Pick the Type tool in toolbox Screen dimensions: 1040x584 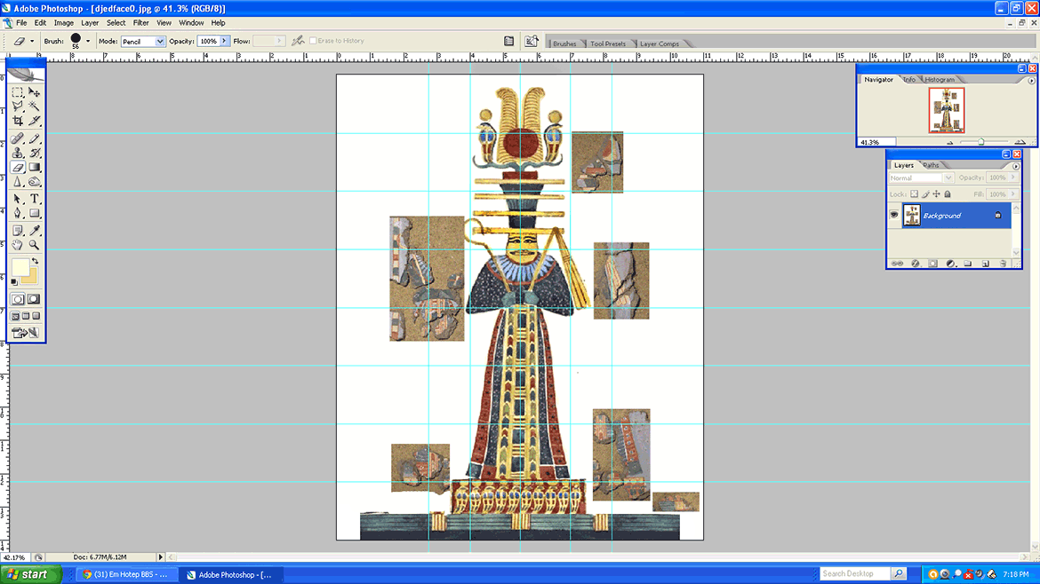pyautogui.click(x=35, y=199)
